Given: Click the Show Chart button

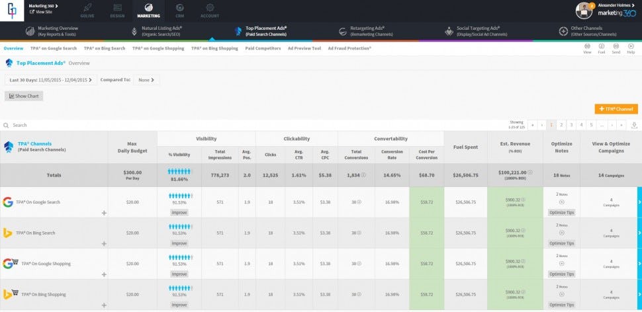Looking at the screenshot, I should coord(24,96).
